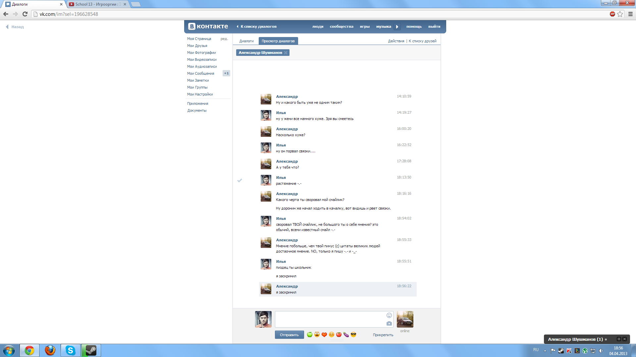This screenshot has height=357, width=636.
Task: Click the camera attach icon in the message field
Action: [389, 324]
